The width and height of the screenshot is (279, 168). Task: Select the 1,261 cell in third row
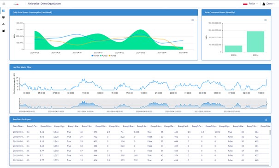56,141
